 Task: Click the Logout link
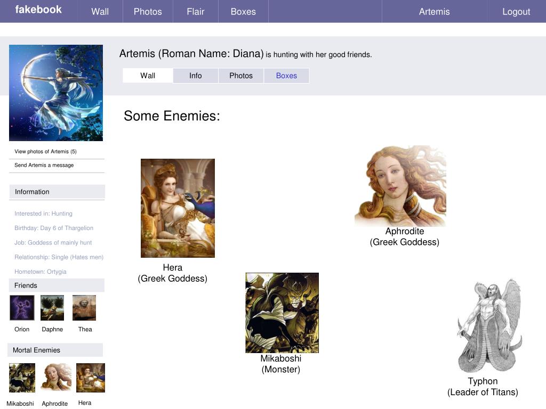coord(516,12)
